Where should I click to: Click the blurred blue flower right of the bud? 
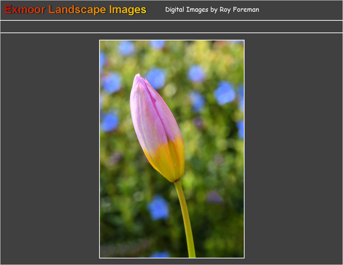point(225,93)
